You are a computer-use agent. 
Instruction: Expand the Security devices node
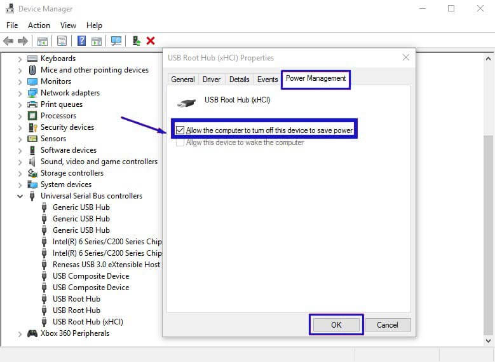pyautogui.click(x=20, y=128)
